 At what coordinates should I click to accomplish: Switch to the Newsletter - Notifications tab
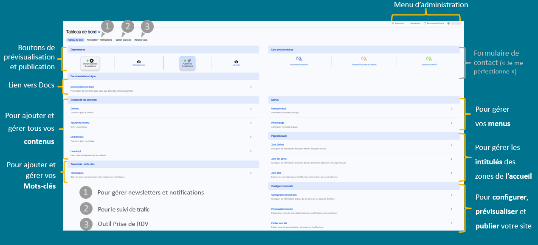(x=99, y=40)
